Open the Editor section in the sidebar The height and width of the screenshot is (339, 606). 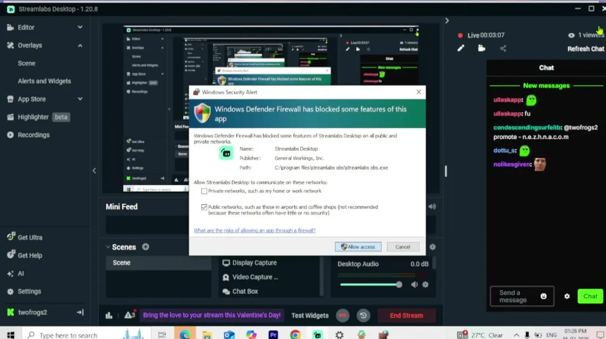point(26,27)
